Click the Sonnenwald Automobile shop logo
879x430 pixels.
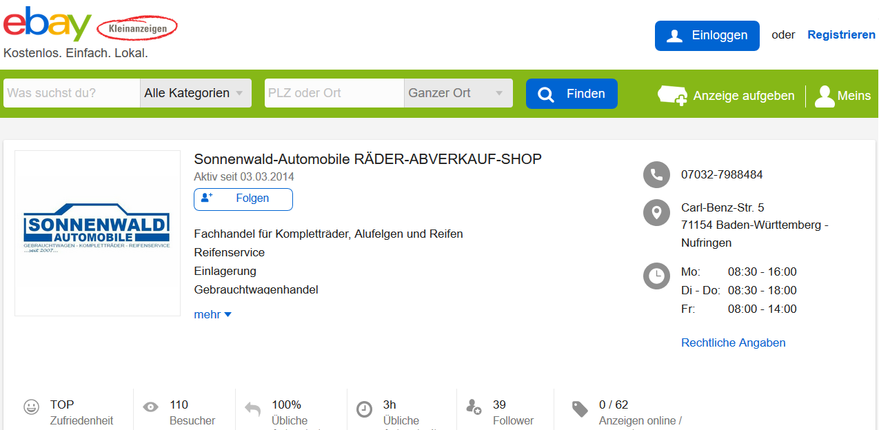click(x=97, y=233)
